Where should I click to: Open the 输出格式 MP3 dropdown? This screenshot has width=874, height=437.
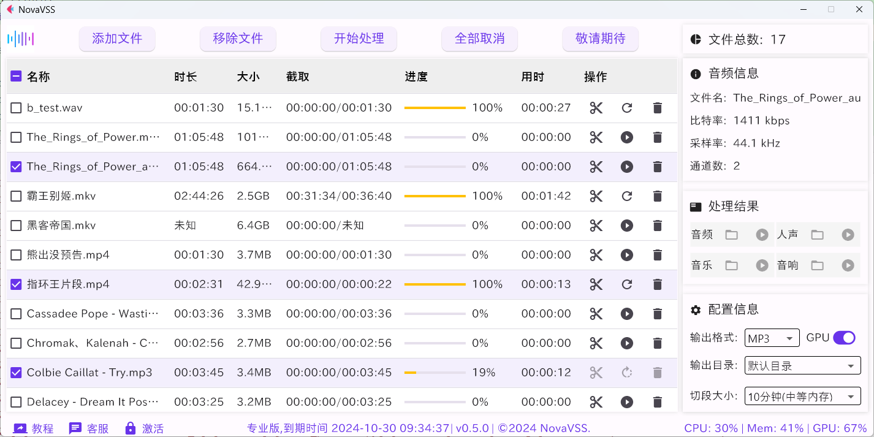coord(772,338)
